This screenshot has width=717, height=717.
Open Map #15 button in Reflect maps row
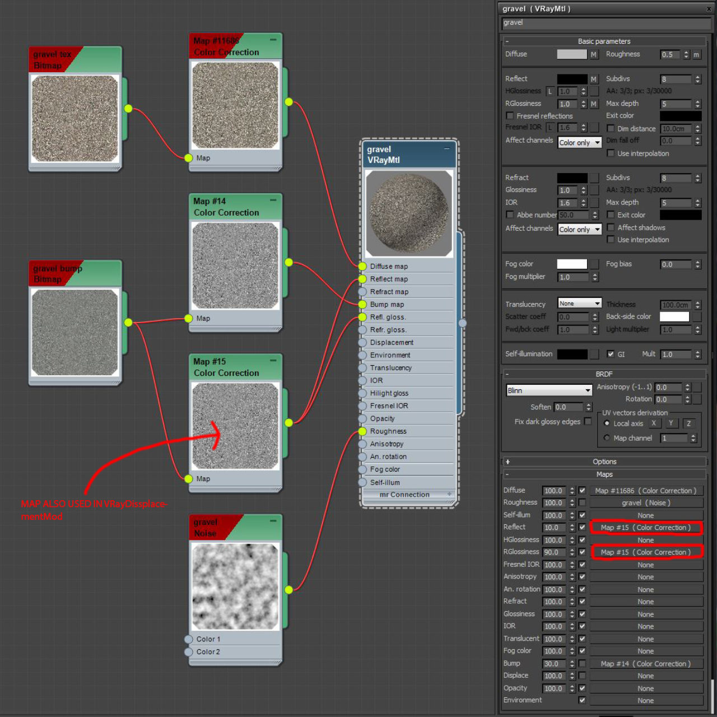[646, 528]
